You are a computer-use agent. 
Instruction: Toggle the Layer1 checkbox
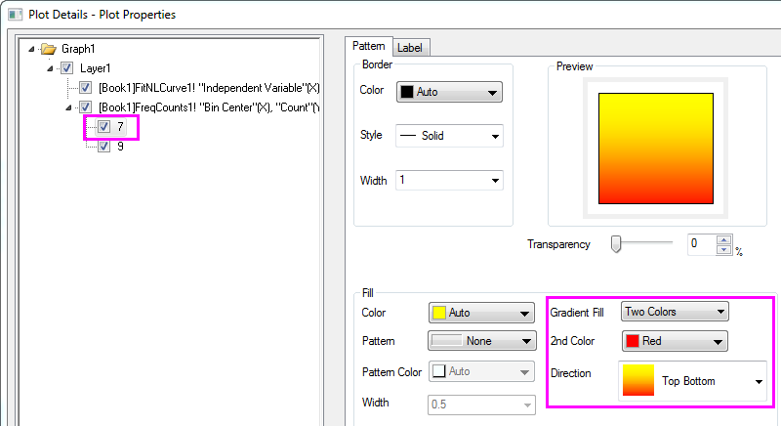pos(66,68)
